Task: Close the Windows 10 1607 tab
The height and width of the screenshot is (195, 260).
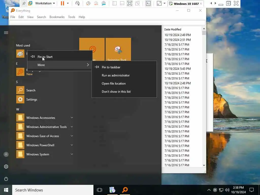Action: (x=201, y=4)
